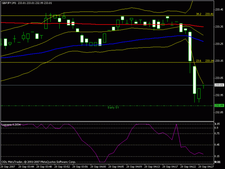This screenshot has height=169, width=225.
Task: Click the 28 Sep 04:00 time label
Action: tap(98, 167)
